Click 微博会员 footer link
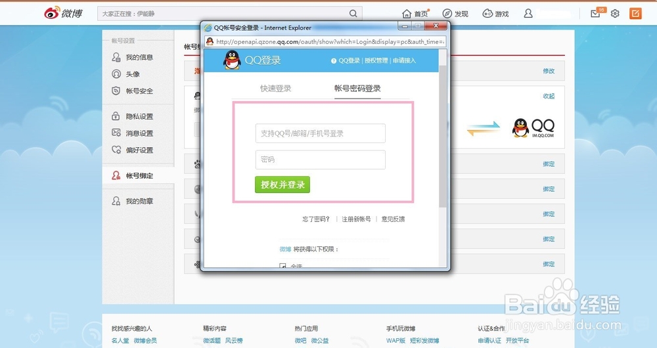 click(145, 341)
